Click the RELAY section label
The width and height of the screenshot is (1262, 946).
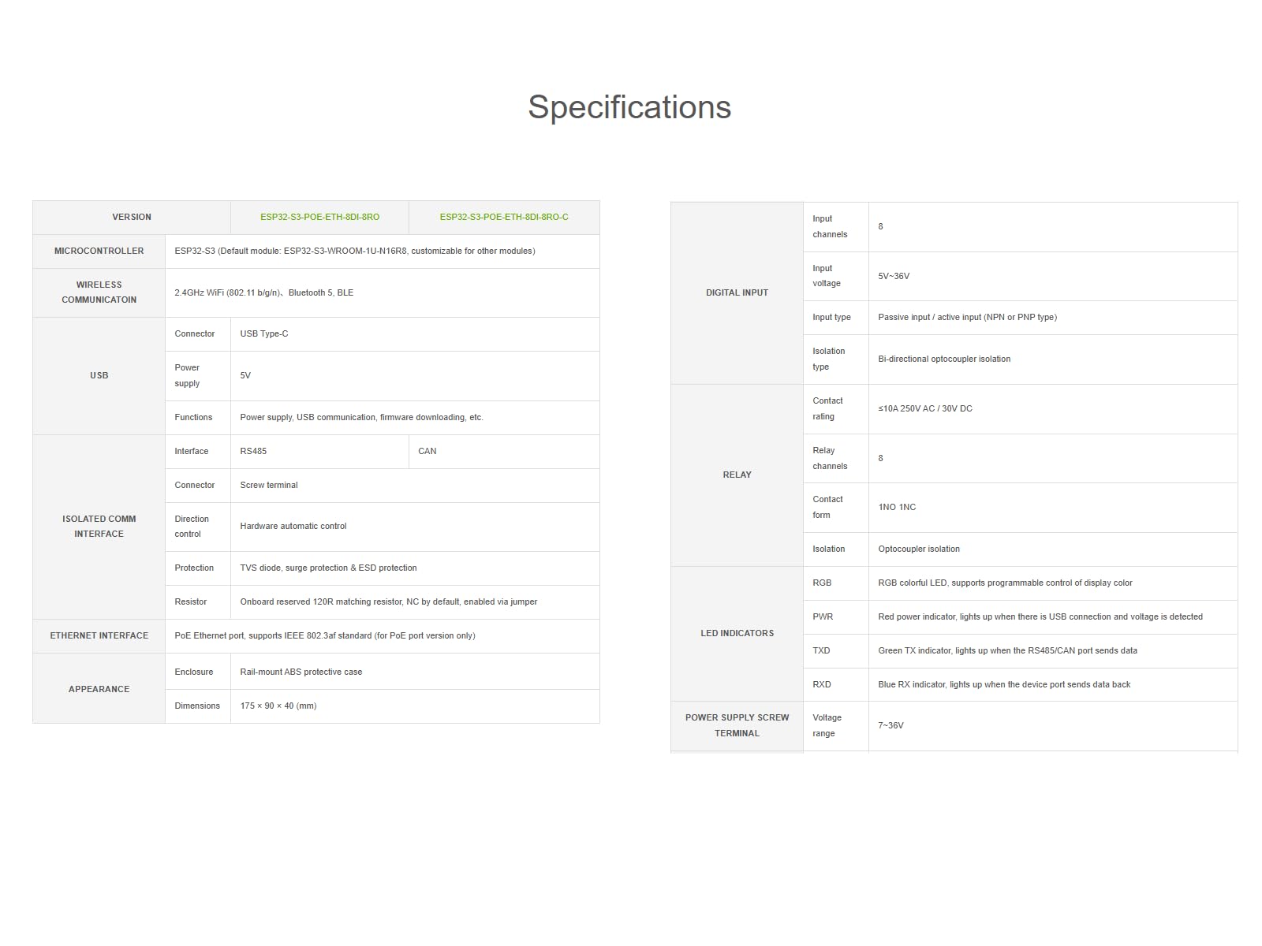tap(737, 475)
